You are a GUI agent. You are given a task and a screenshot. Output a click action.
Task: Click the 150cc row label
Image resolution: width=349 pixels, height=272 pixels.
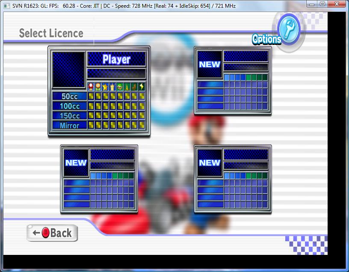point(69,116)
